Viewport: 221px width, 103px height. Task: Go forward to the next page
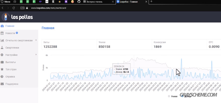click(8, 8)
